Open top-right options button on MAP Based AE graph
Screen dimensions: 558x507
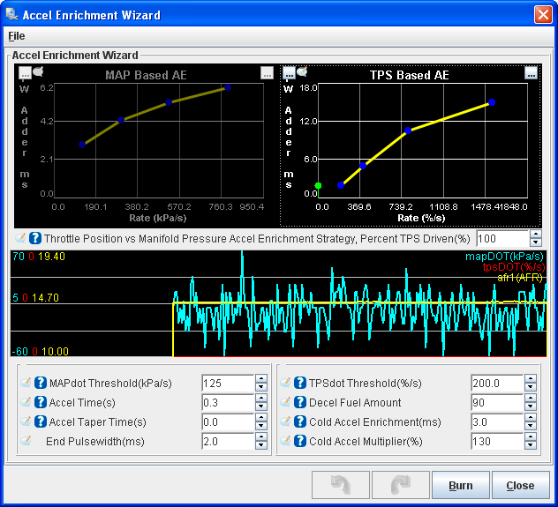267,74
